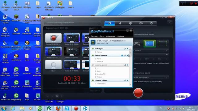Open uTorrent from the taskbar
The image size is (198, 111).
click(x=49, y=108)
